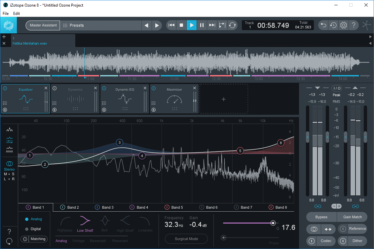Remove the Dynamics module
The width and height of the screenshot is (374, 249).
coord(95,88)
